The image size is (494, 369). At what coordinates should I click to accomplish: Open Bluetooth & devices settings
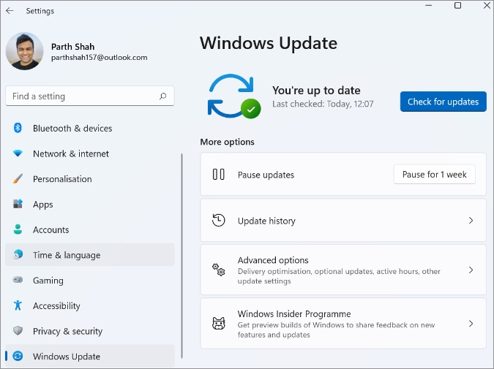(x=90, y=128)
